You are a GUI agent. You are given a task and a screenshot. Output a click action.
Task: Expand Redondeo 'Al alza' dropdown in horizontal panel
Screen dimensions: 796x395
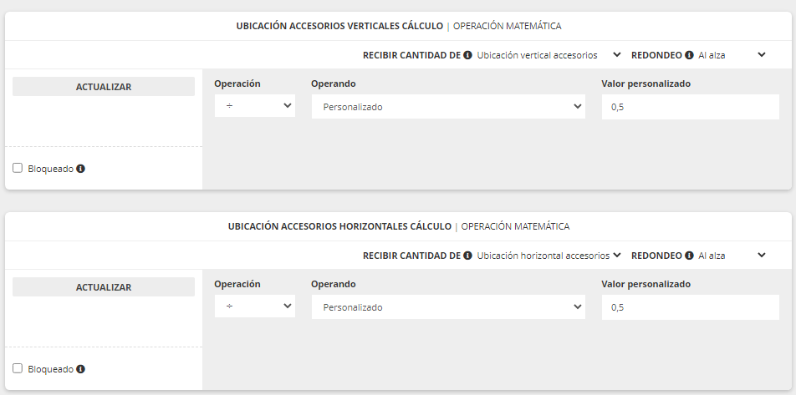[732, 256]
